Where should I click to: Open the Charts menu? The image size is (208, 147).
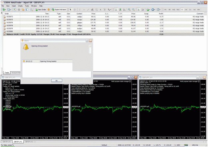coord(20,6)
